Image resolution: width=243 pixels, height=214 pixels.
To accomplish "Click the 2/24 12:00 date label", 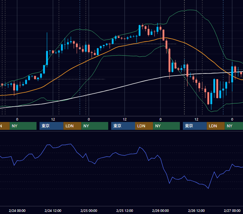I will [x=53, y=210].
